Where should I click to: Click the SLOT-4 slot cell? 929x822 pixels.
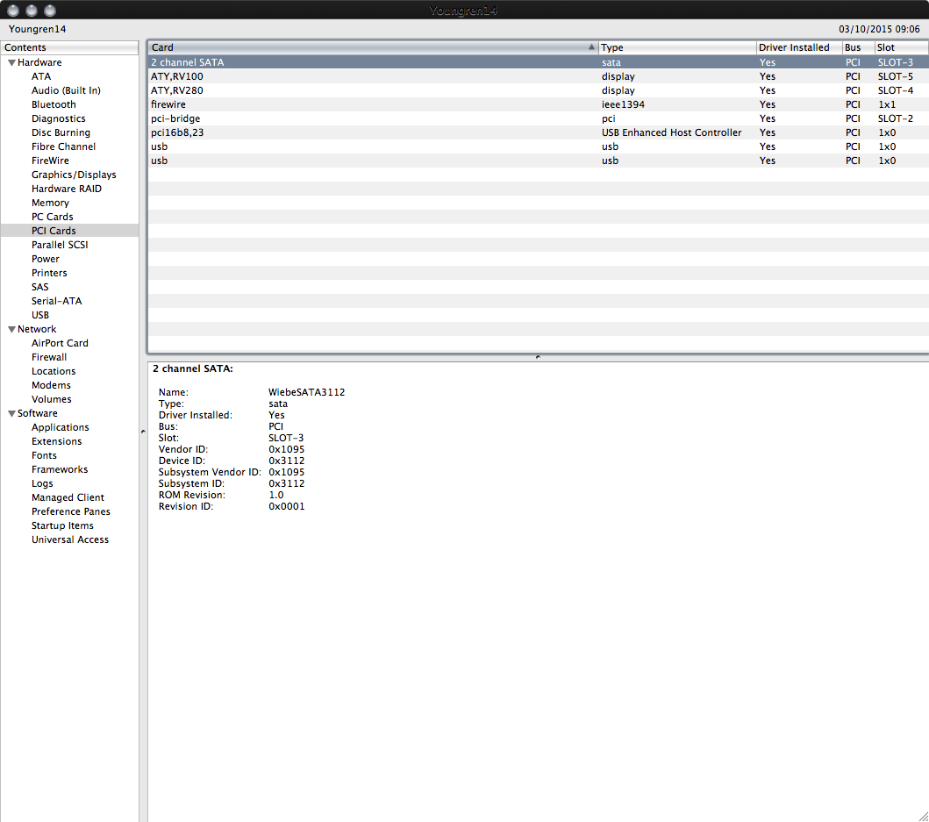click(x=896, y=90)
